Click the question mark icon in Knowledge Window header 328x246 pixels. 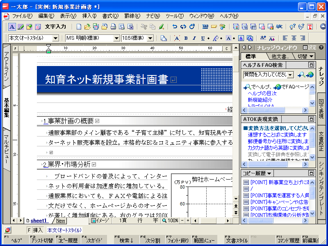pyautogui.click(x=321, y=48)
